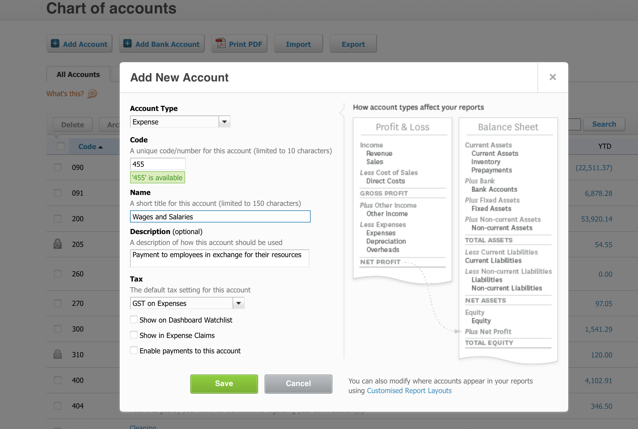Close the Add New Account dialog
The height and width of the screenshot is (429, 638).
552,77
